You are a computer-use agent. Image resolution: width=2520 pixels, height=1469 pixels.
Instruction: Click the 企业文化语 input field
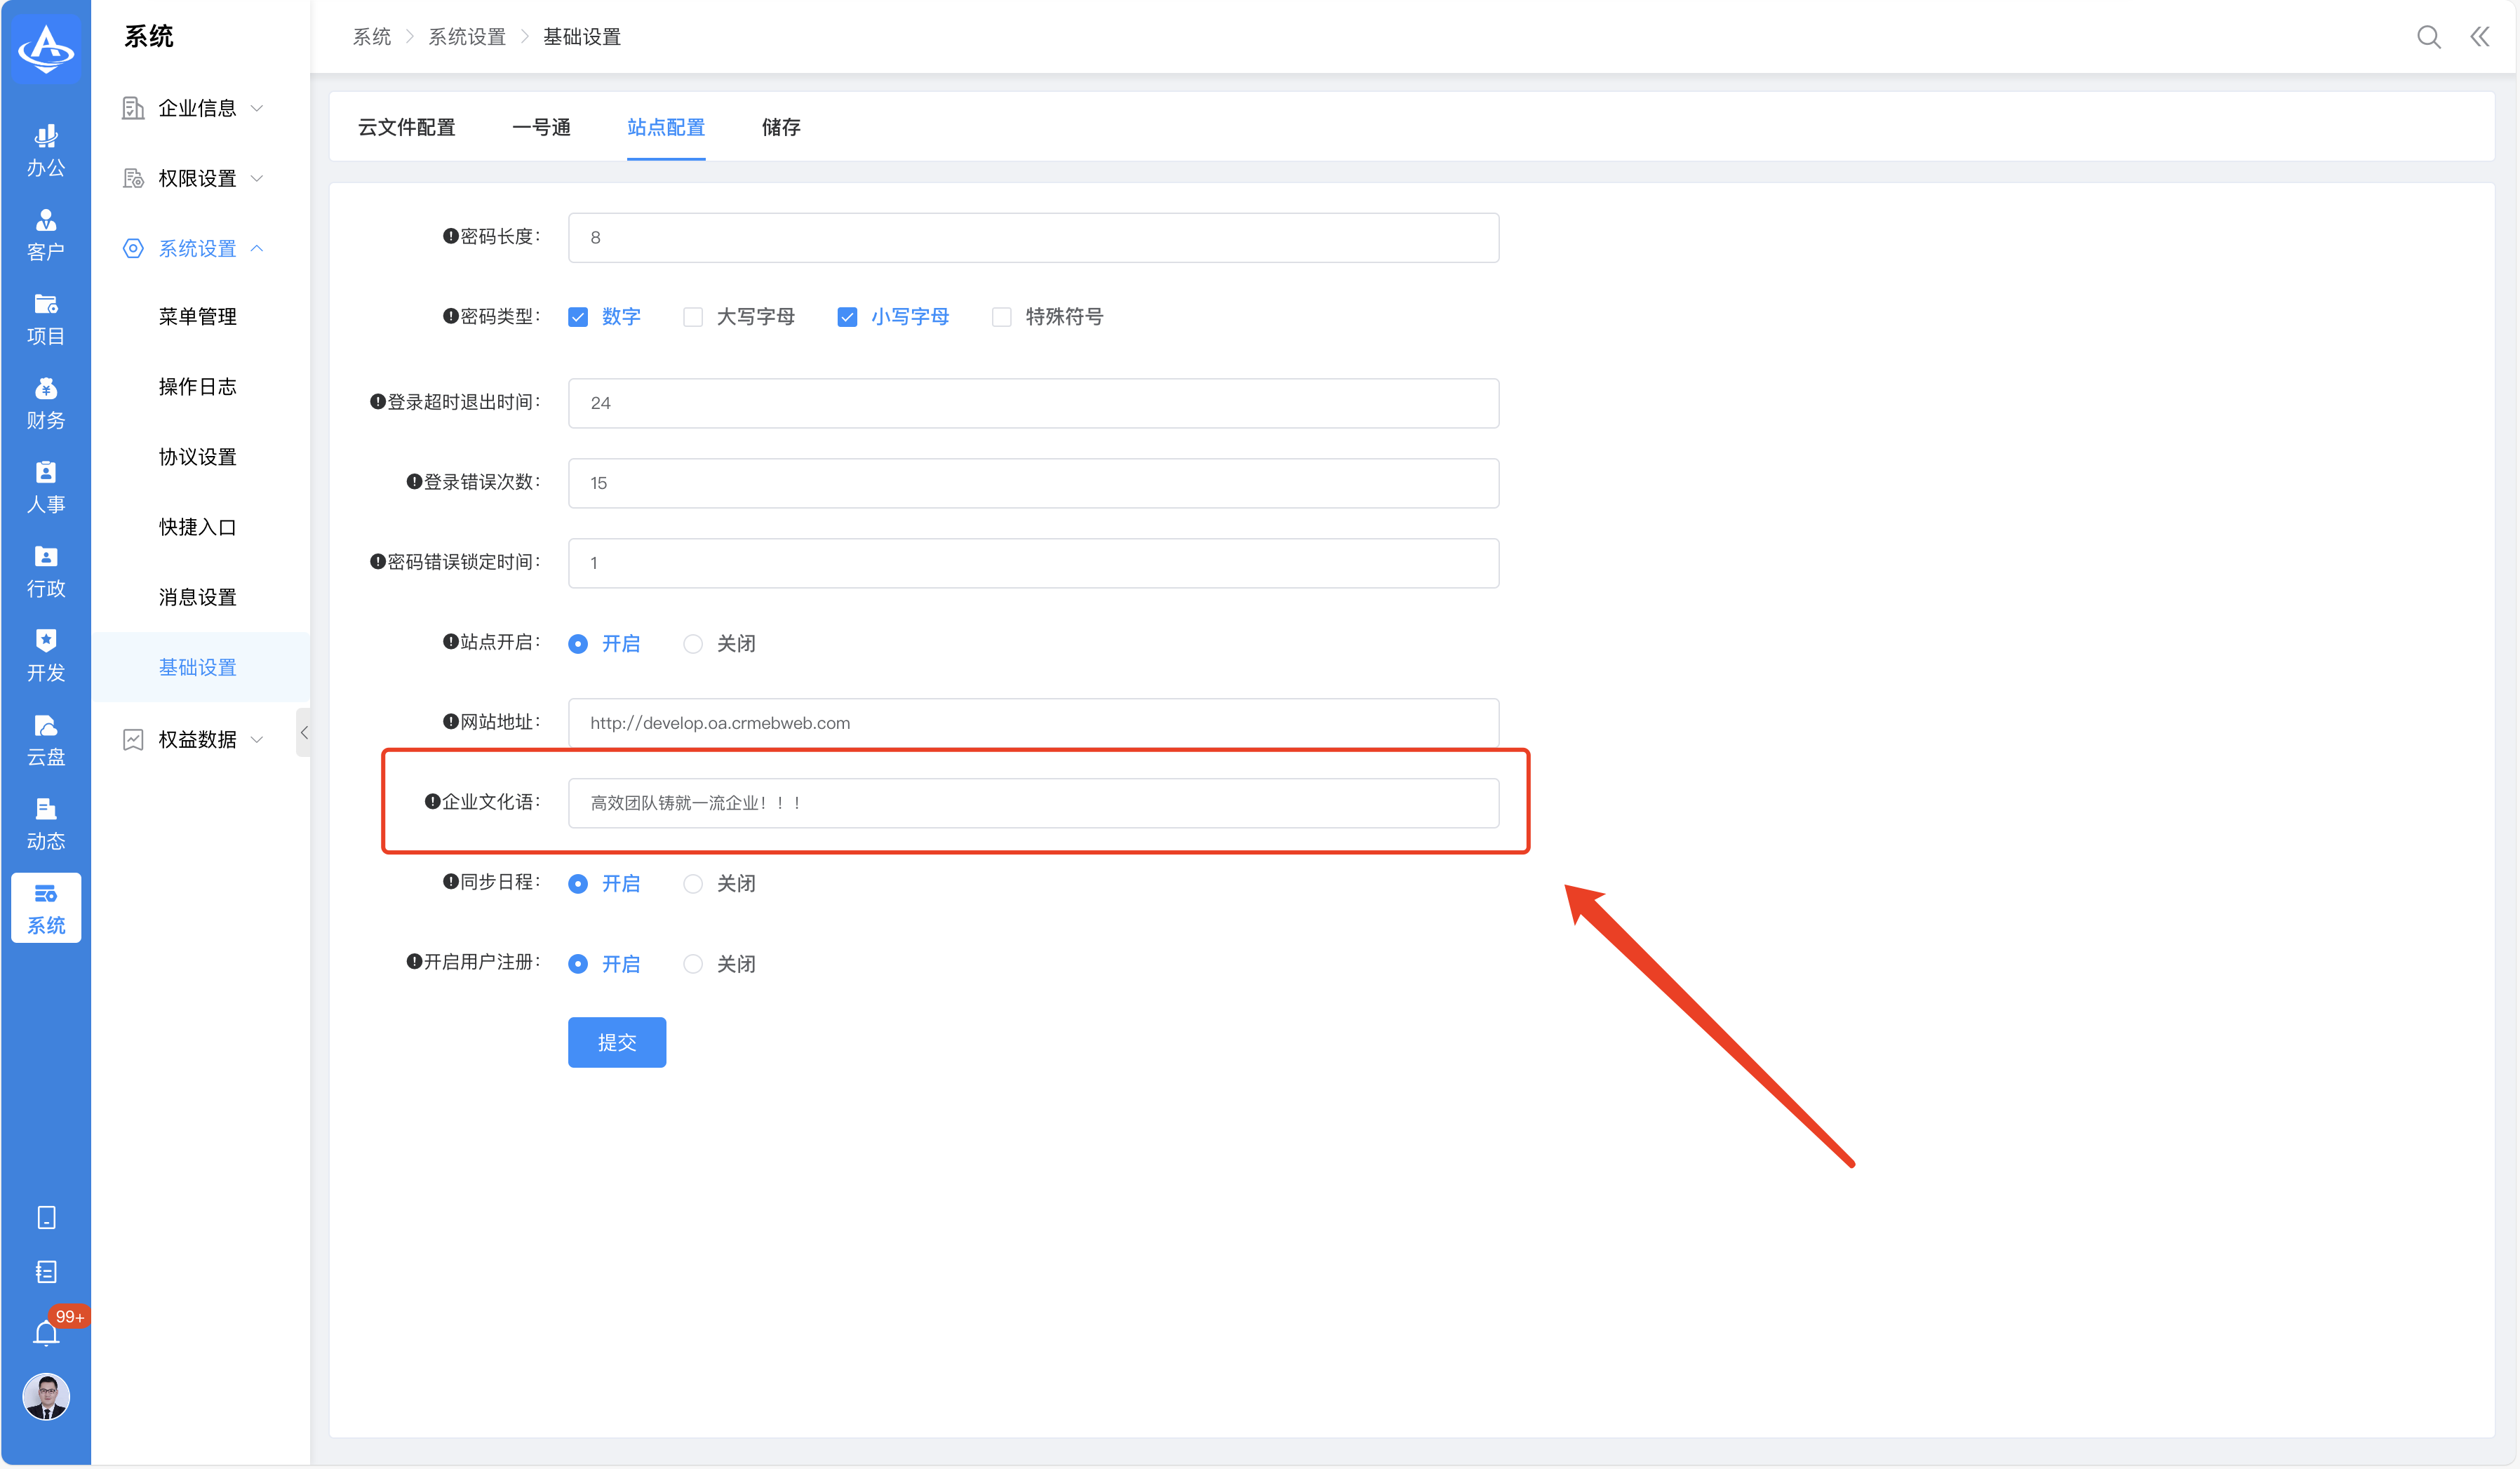click(x=1032, y=803)
